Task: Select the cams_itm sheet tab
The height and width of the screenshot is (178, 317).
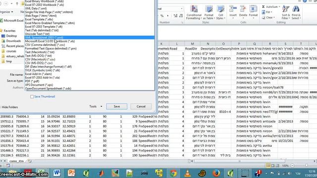Action: point(16,161)
